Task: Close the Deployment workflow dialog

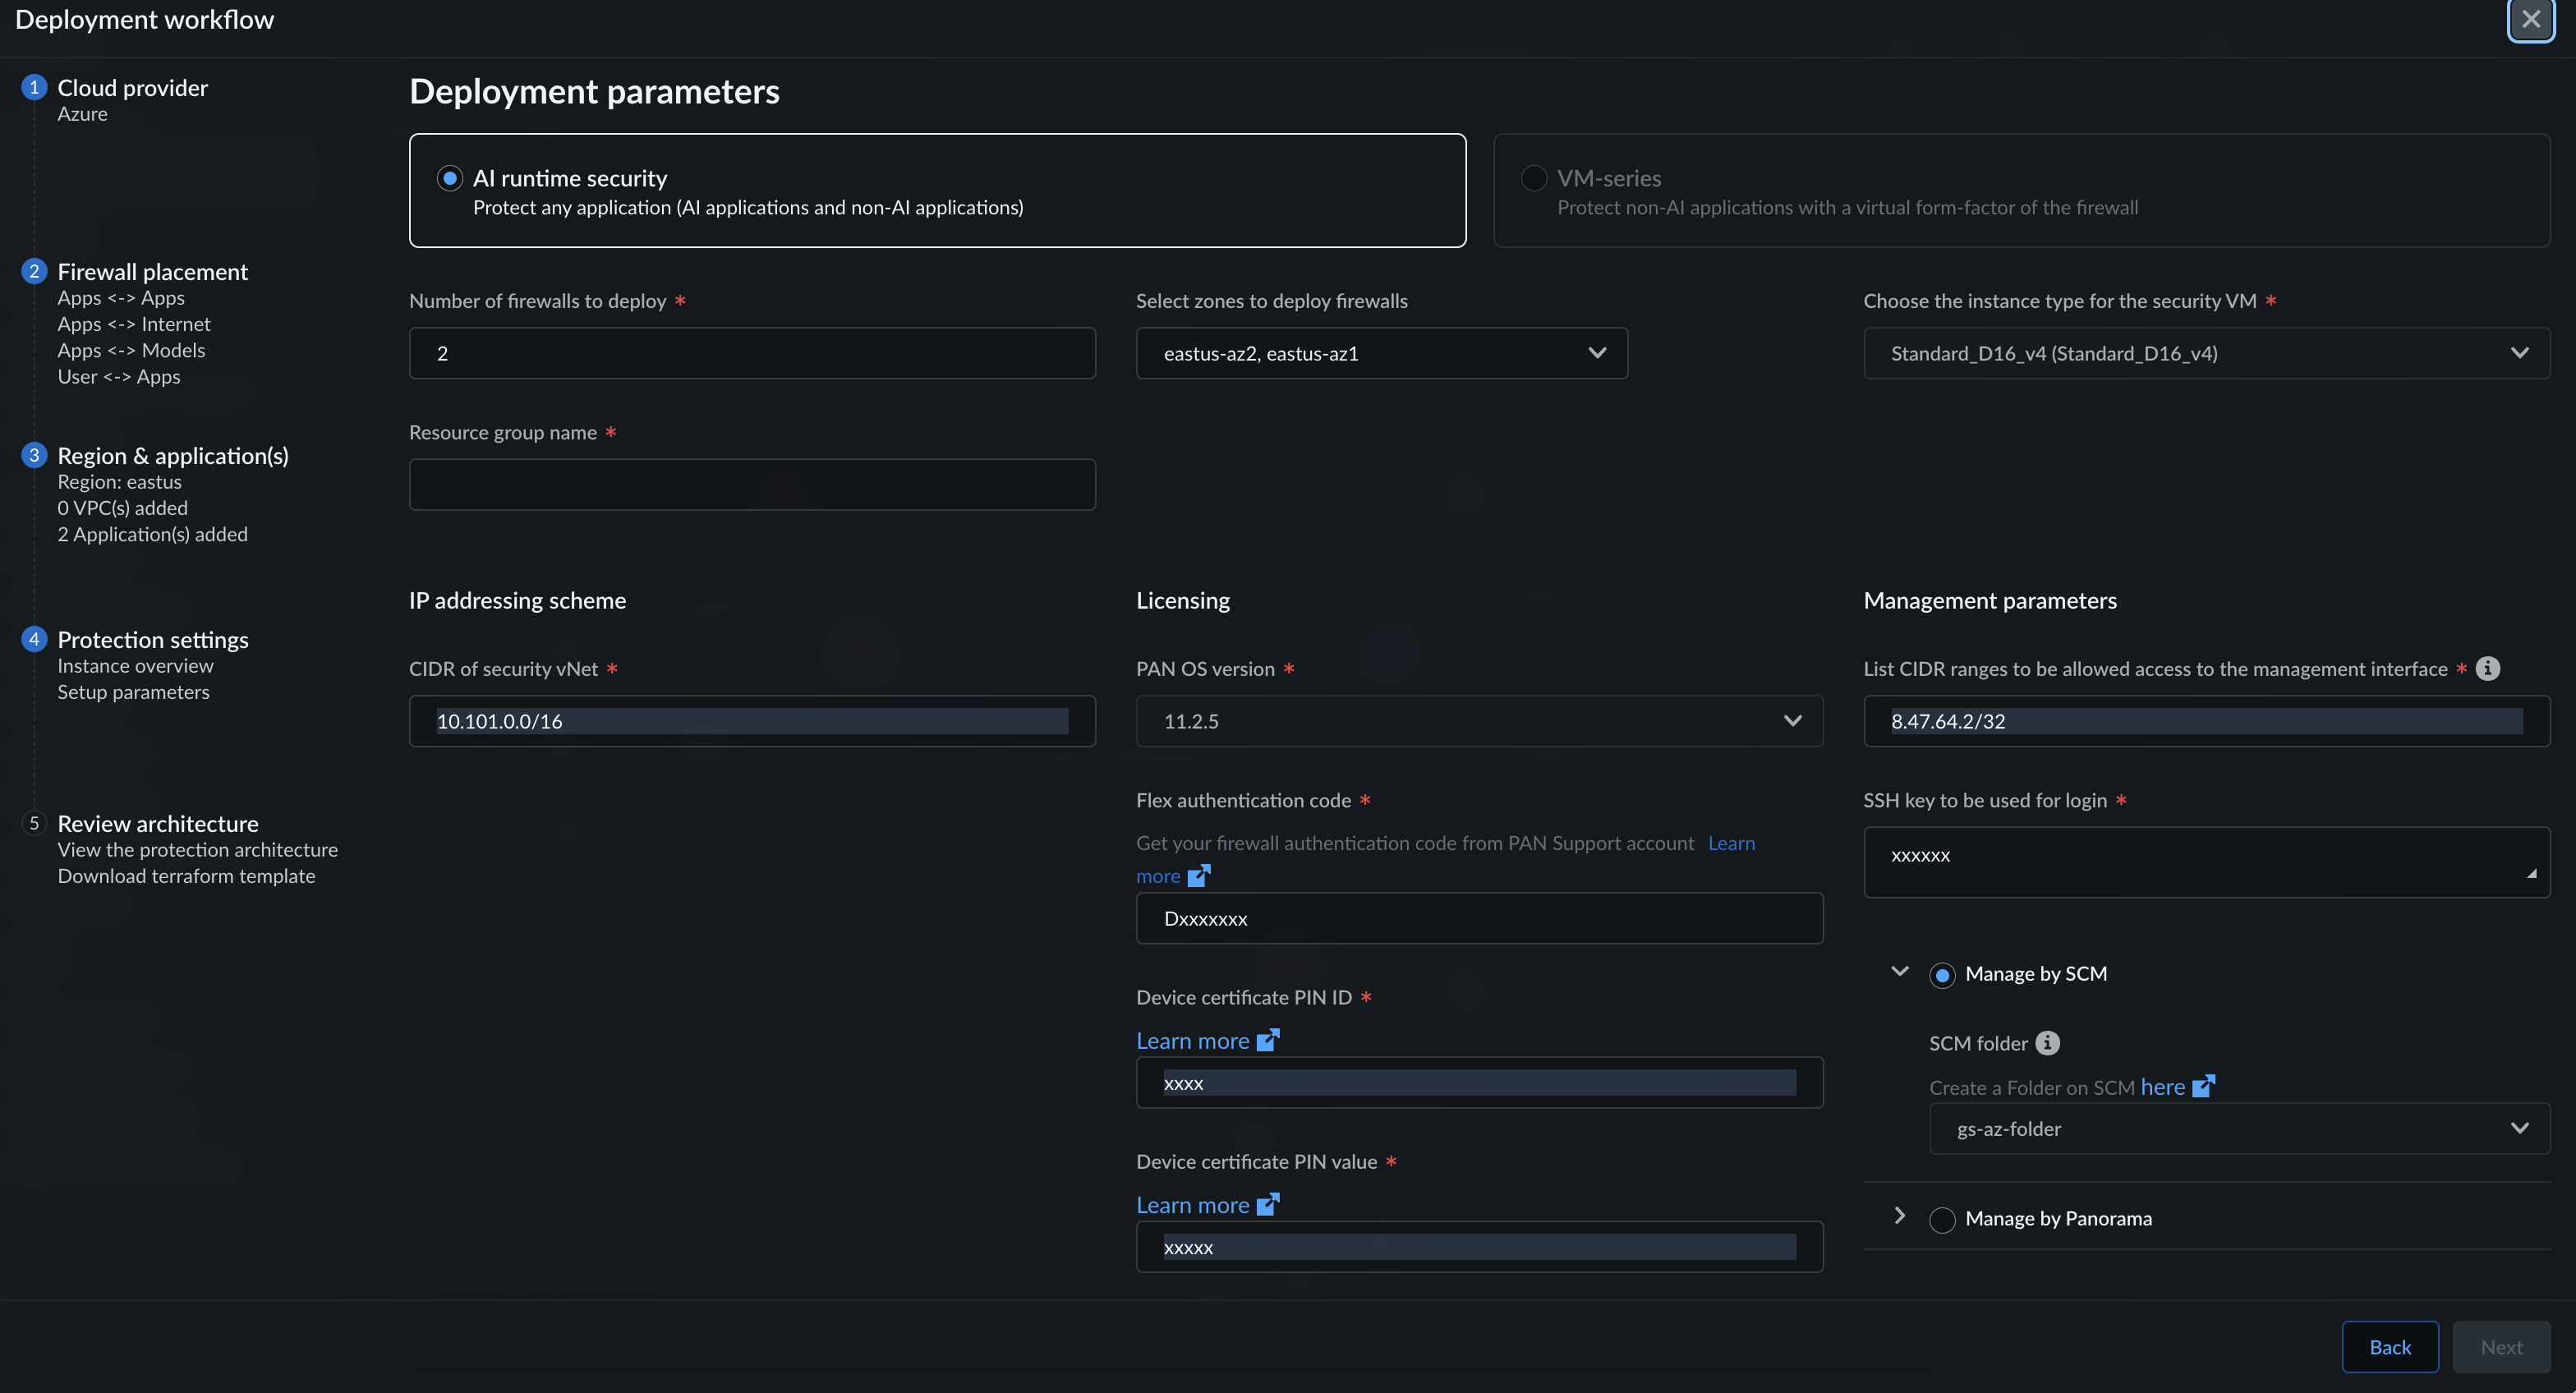Action: pos(2530,19)
